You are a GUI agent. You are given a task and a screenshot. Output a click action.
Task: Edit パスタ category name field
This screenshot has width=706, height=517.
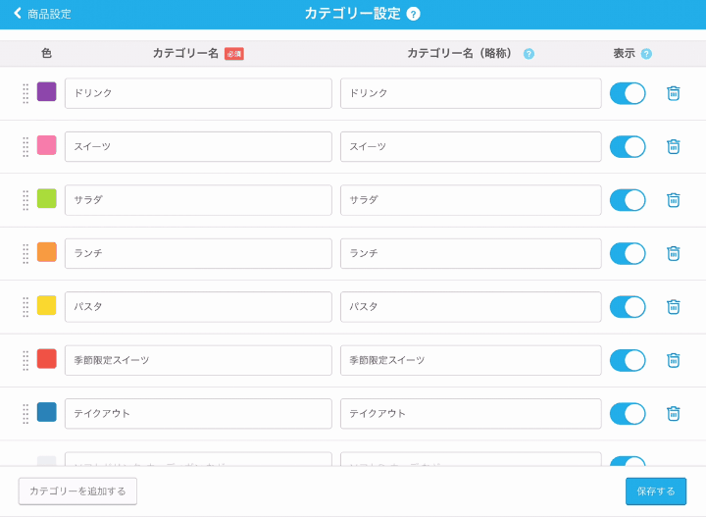click(x=198, y=307)
